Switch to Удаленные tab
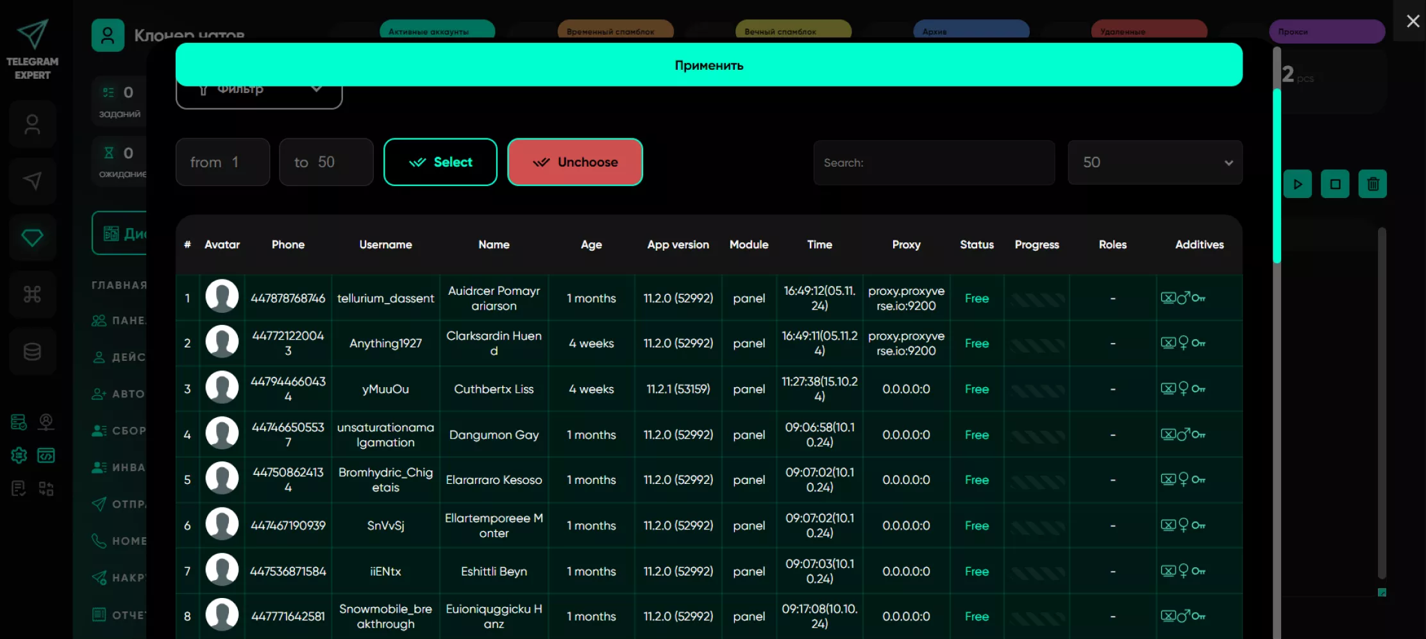Image resolution: width=1426 pixels, height=639 pixels. pos(1149,31)
